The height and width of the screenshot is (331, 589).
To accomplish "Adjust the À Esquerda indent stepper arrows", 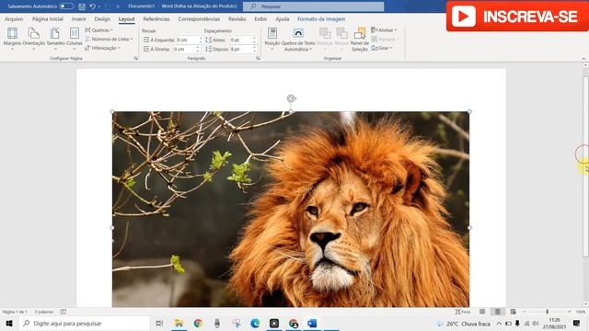I will coord(201,40).
